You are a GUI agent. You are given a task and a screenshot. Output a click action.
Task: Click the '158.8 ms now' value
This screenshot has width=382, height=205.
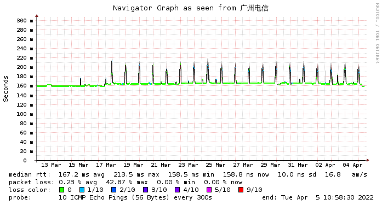click(246, 174)
